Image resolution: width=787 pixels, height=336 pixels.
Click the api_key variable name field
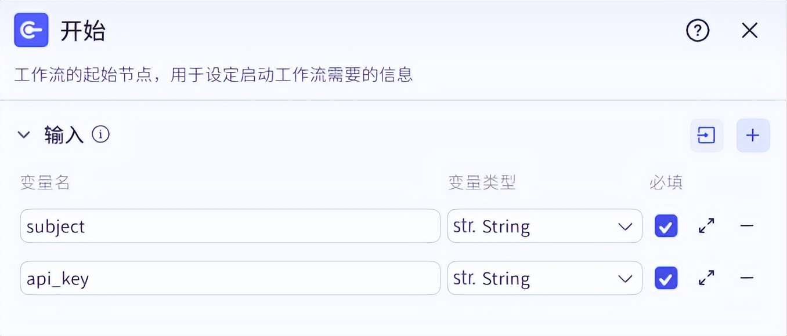click(x=230, y=278)
